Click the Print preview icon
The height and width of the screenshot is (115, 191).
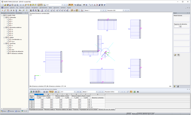pos(17,5)
